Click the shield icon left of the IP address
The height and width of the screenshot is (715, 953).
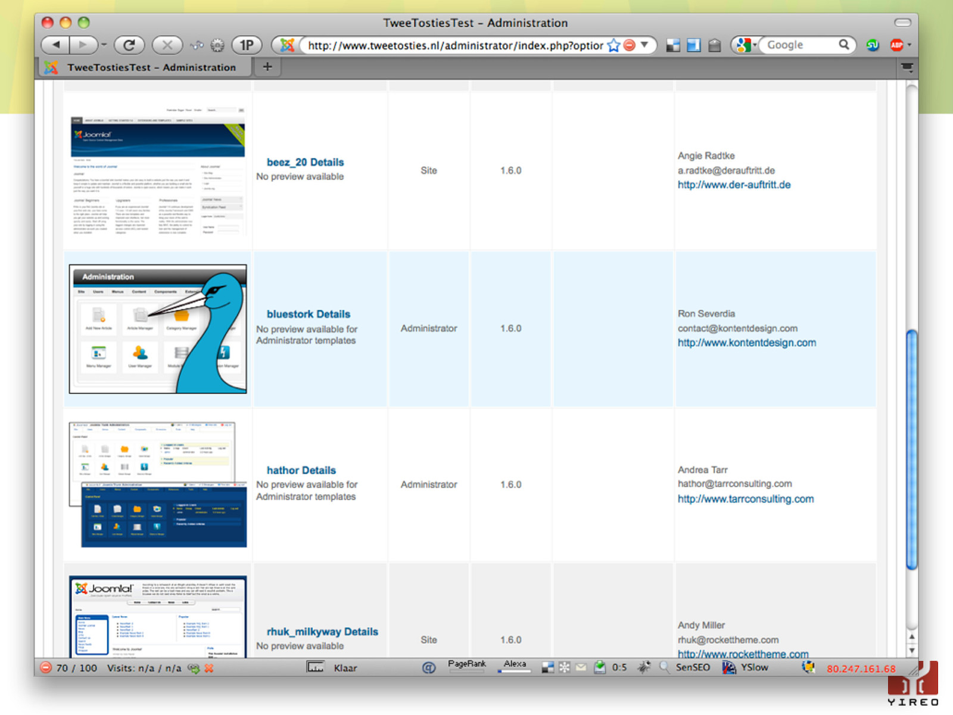[808, 667]
